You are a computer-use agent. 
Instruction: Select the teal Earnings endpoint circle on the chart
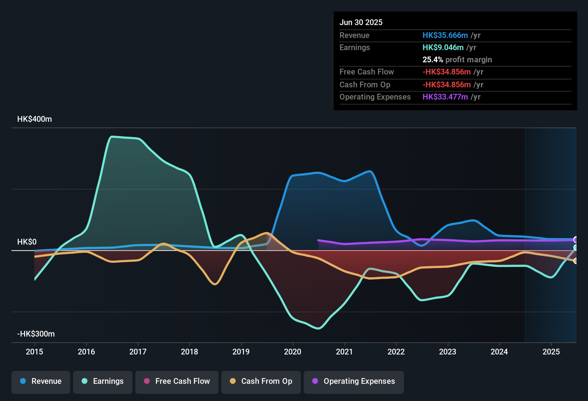(575, 248)
